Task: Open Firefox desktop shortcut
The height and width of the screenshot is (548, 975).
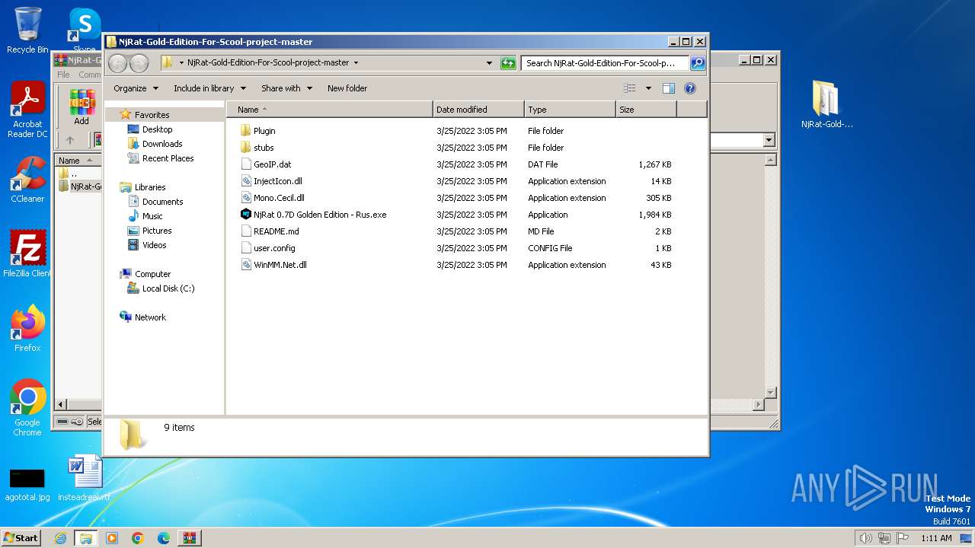Action: [x=27, y=329]
